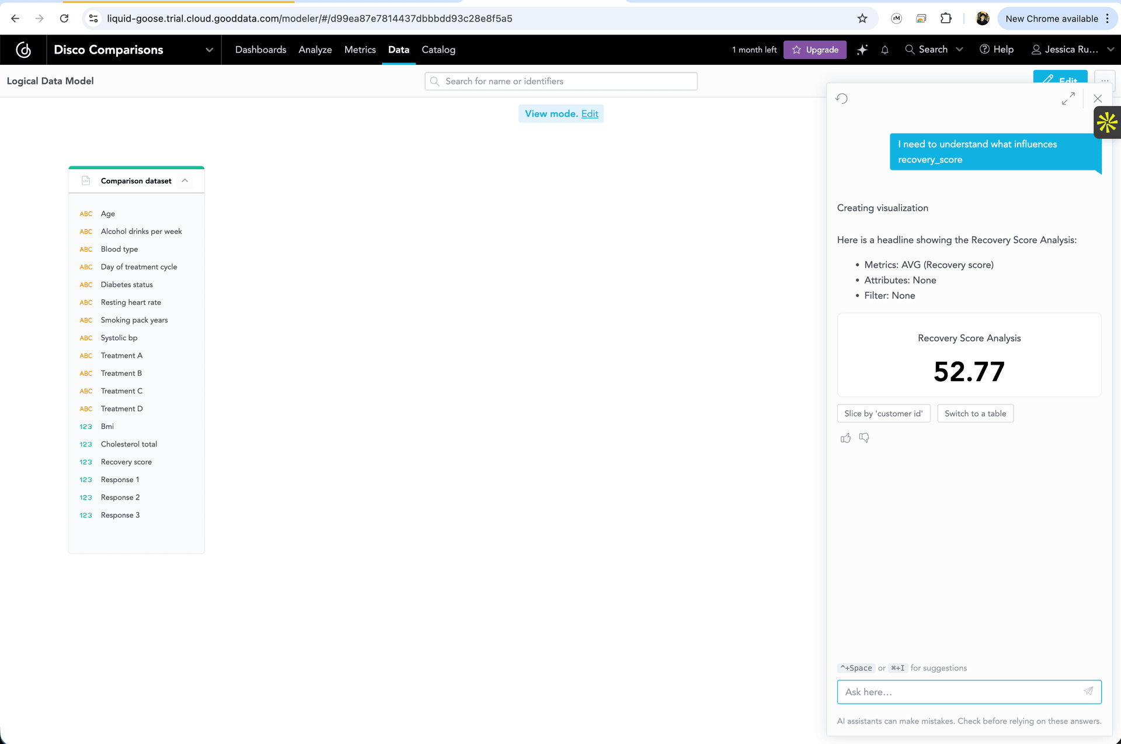
Task: Open the Disco Comparisons workspace dropdown
Action: click(209, 50)
